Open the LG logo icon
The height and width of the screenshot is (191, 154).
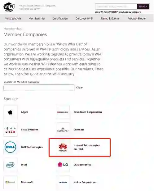point(63,165)
